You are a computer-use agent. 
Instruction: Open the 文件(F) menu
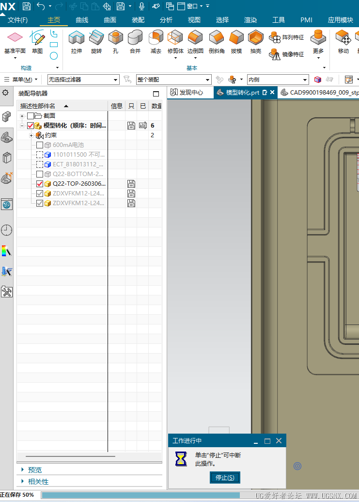click(x=18, y=20)
